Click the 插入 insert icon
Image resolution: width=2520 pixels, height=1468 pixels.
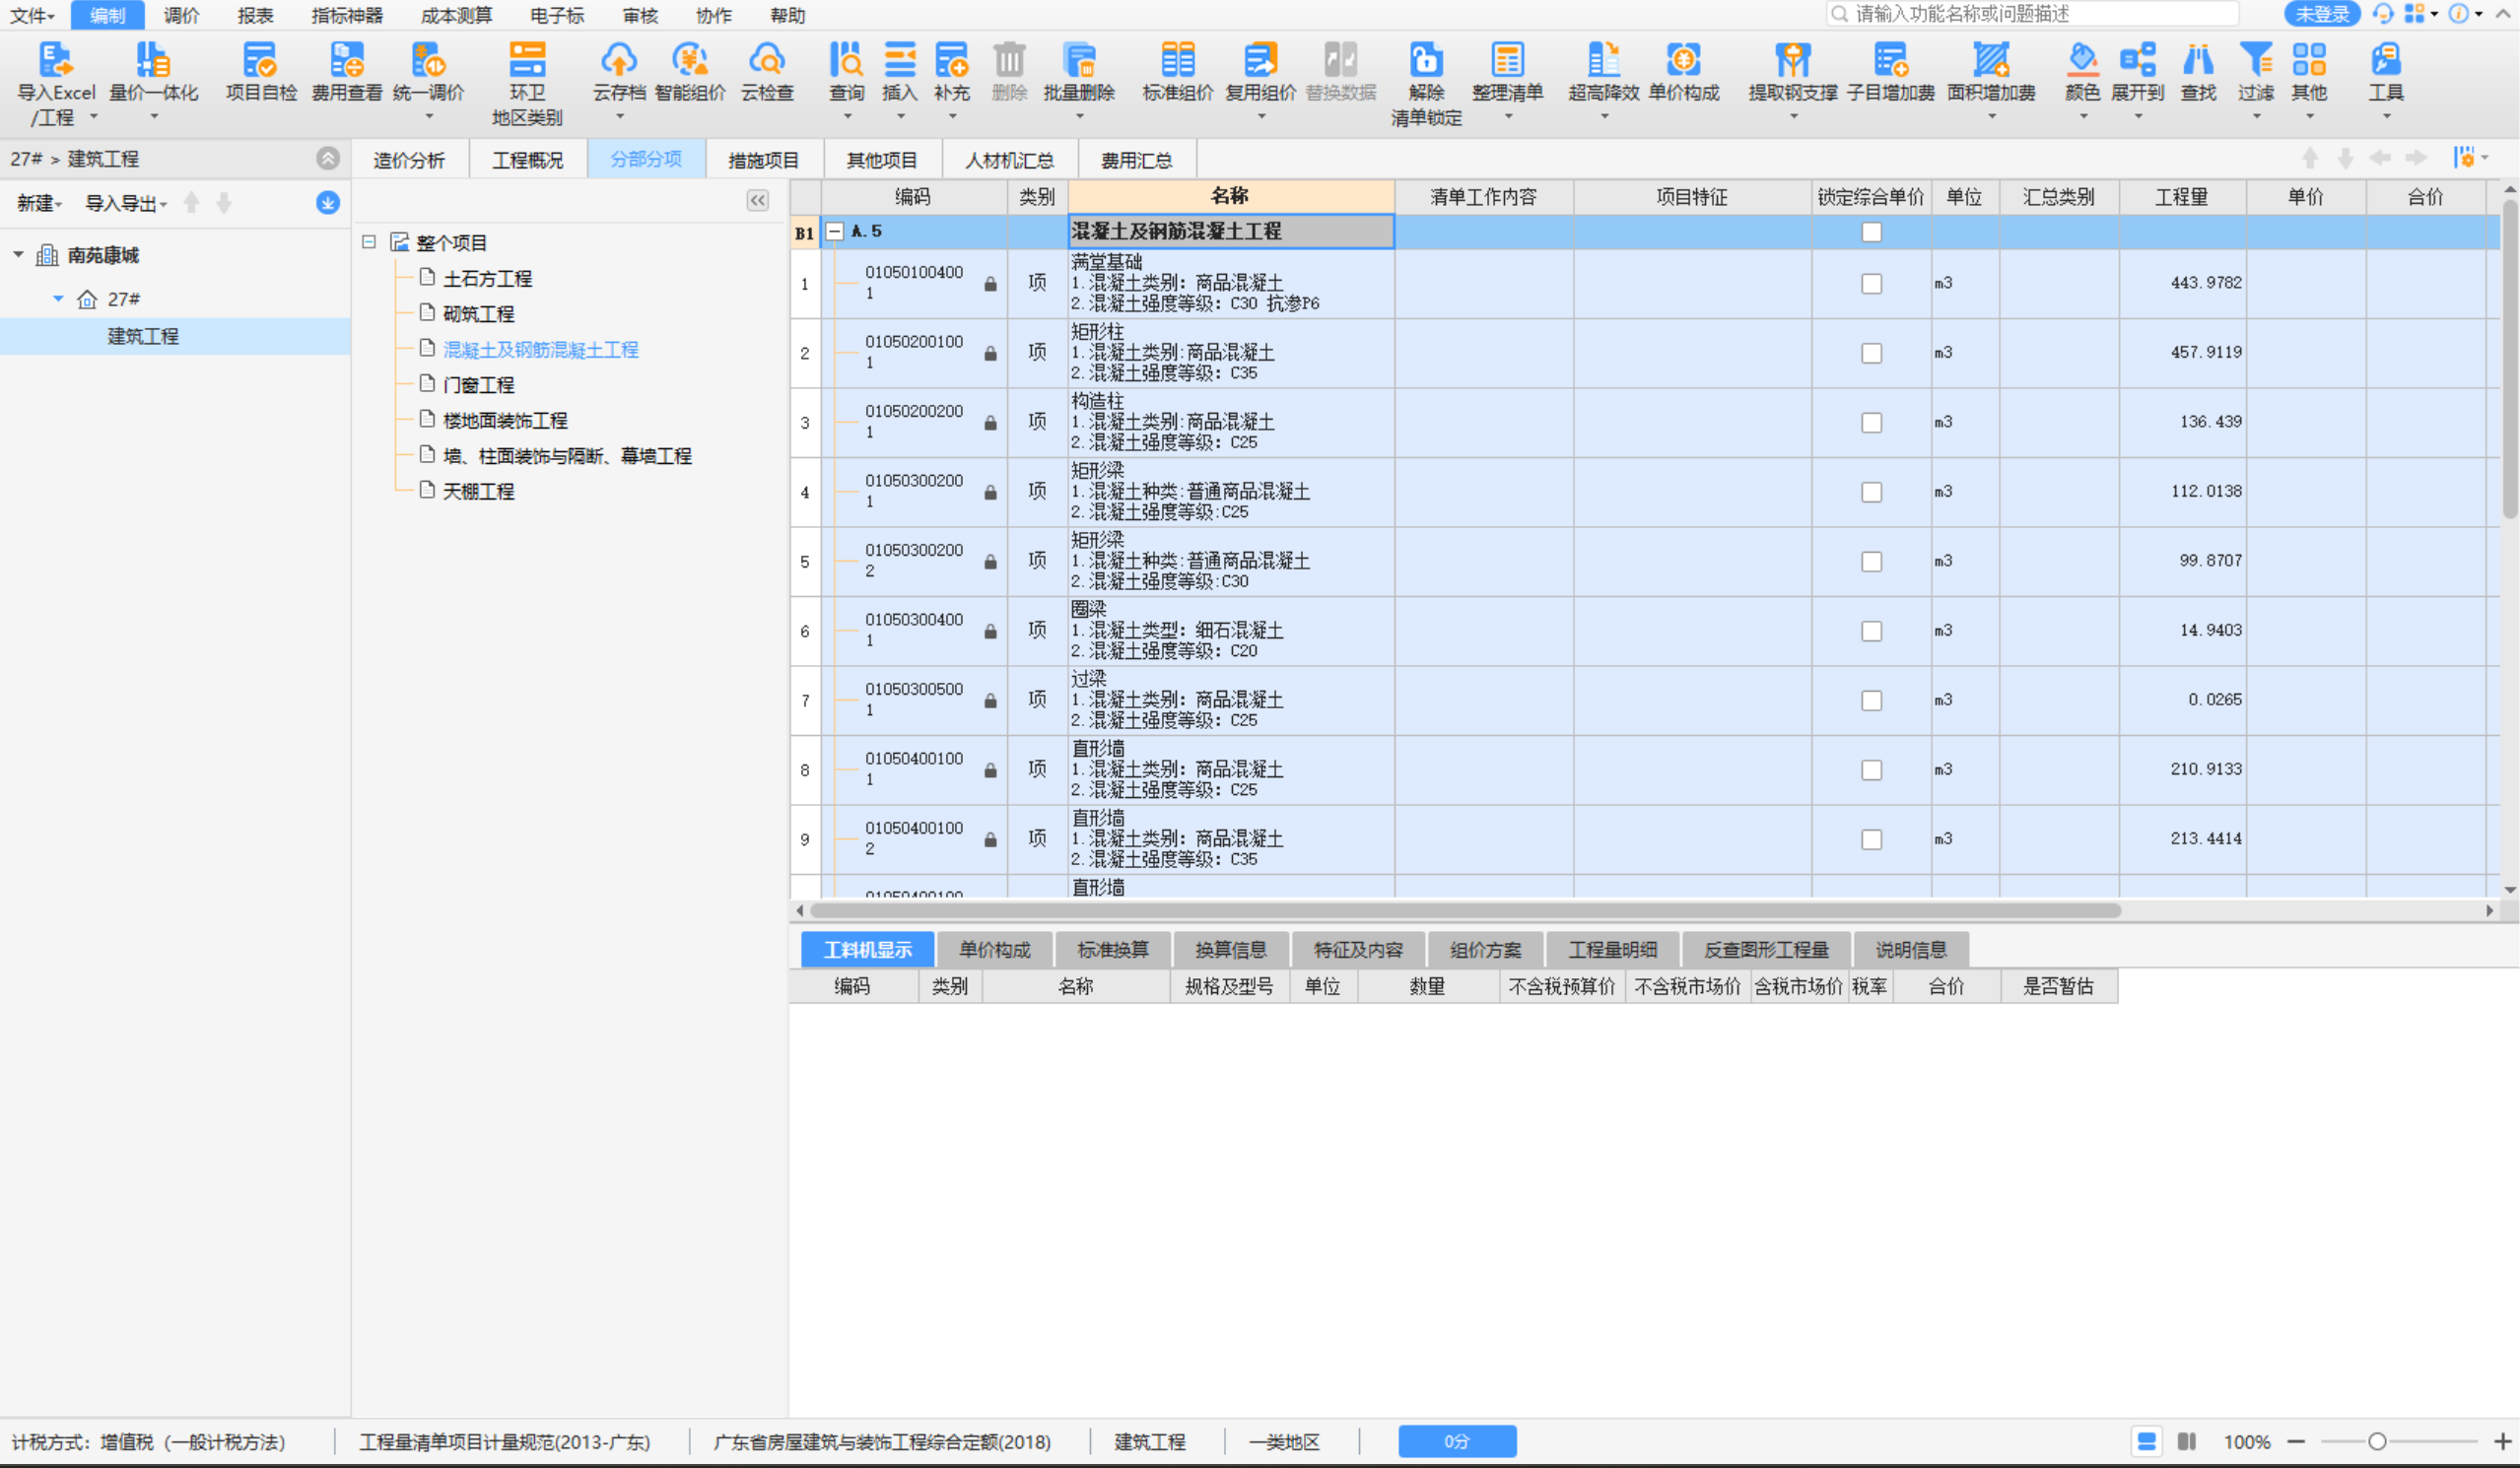click(899, 80)
